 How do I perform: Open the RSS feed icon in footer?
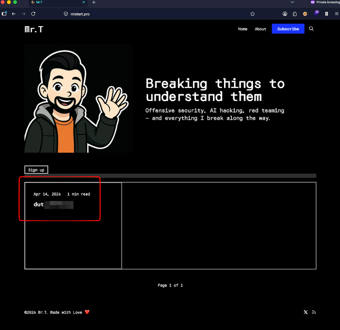(x=314, y=312)
